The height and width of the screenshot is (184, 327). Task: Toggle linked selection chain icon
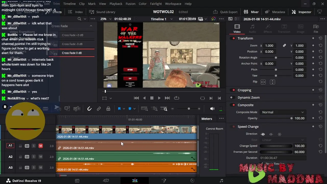click(x=99, y=109)
